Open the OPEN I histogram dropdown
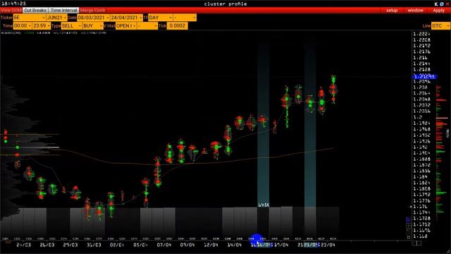The height and width of the screenshot is (254, 451). point(126,25)
